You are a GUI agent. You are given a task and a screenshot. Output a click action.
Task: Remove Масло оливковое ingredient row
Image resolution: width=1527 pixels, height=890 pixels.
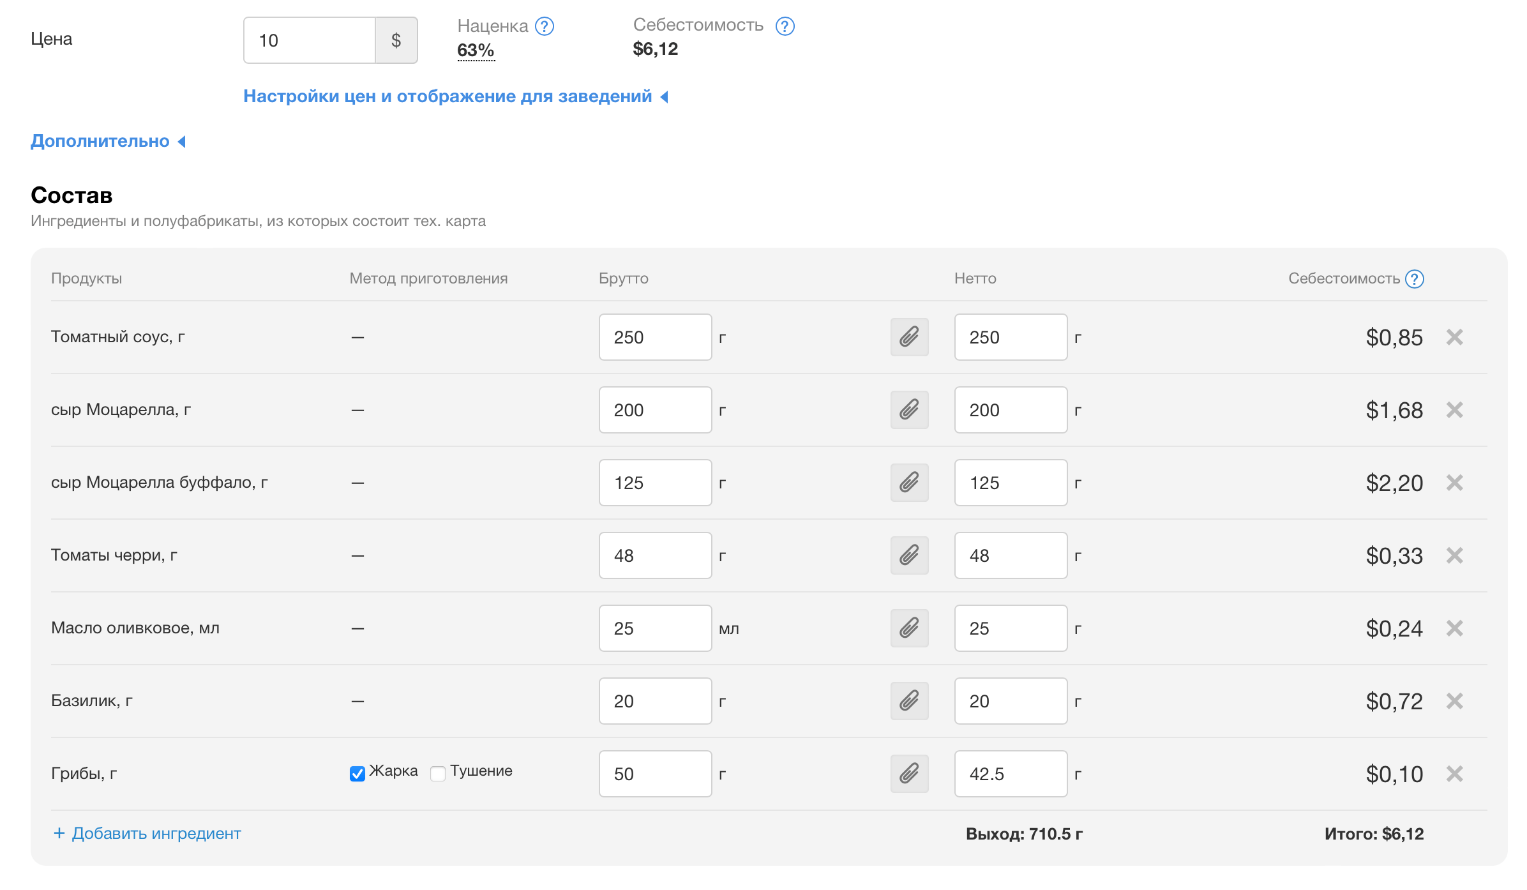(x=1454, y=628)
